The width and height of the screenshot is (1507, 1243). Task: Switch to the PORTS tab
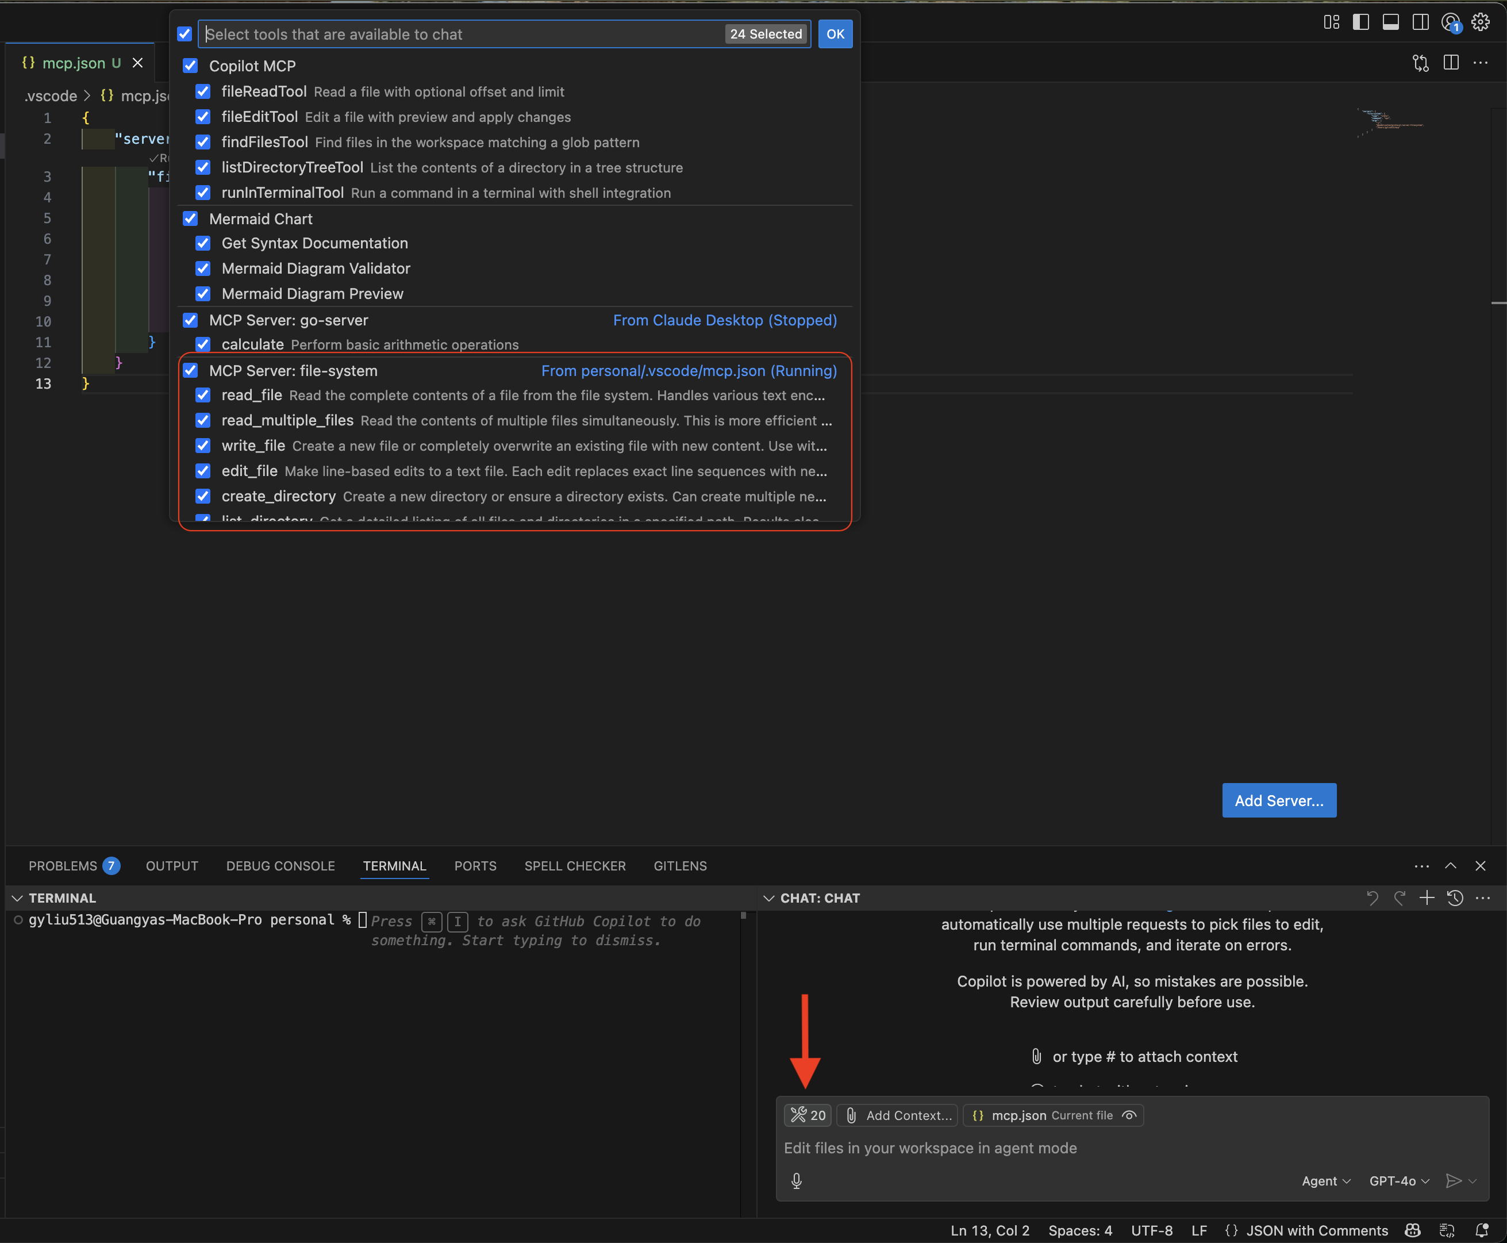(x=475, y=866)
